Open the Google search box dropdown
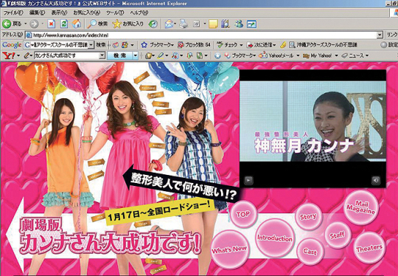The width and height of the screenshot is (398, 276). pos(91,45)
